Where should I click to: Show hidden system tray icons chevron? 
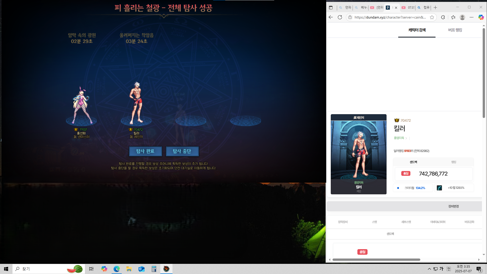click(429, 269)
